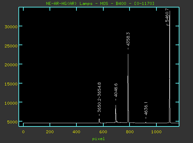This screenshot has width=193, height=143.
Task: Select the 4046.6 line label
Action: point(116,90)
